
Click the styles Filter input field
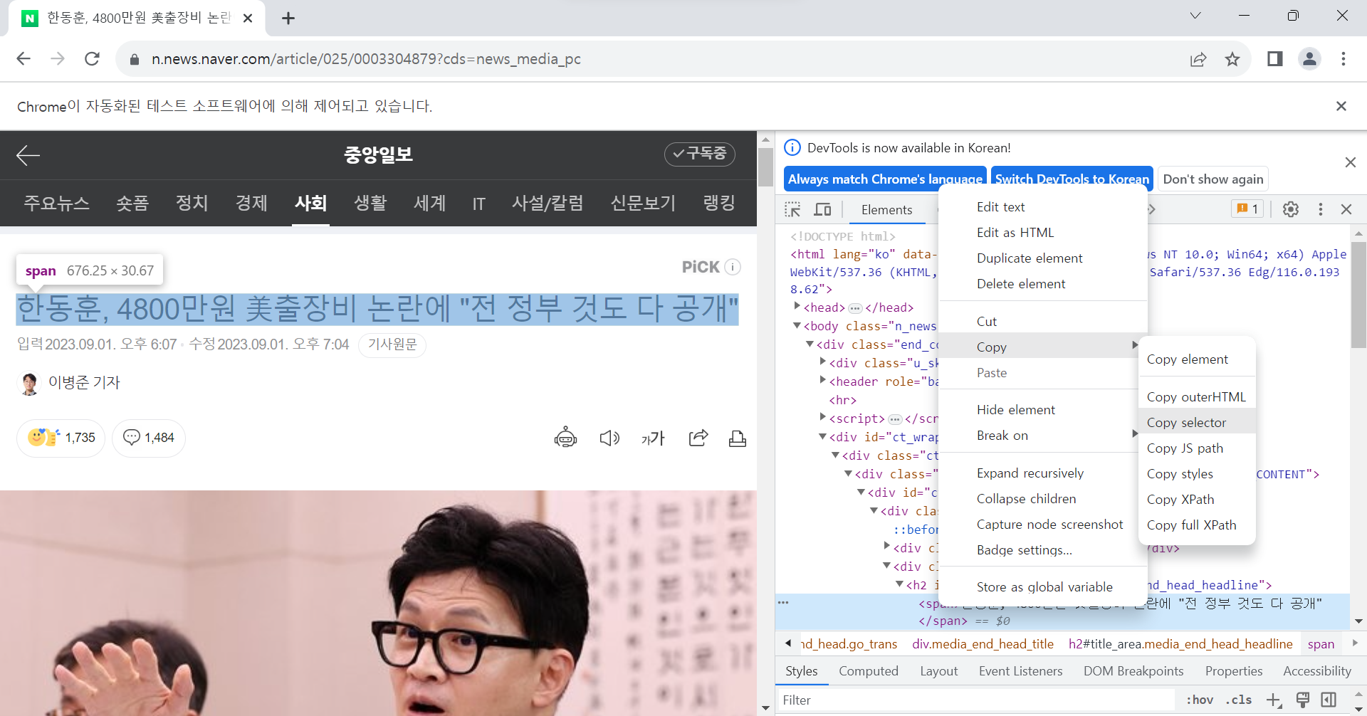tap(975, 700)
